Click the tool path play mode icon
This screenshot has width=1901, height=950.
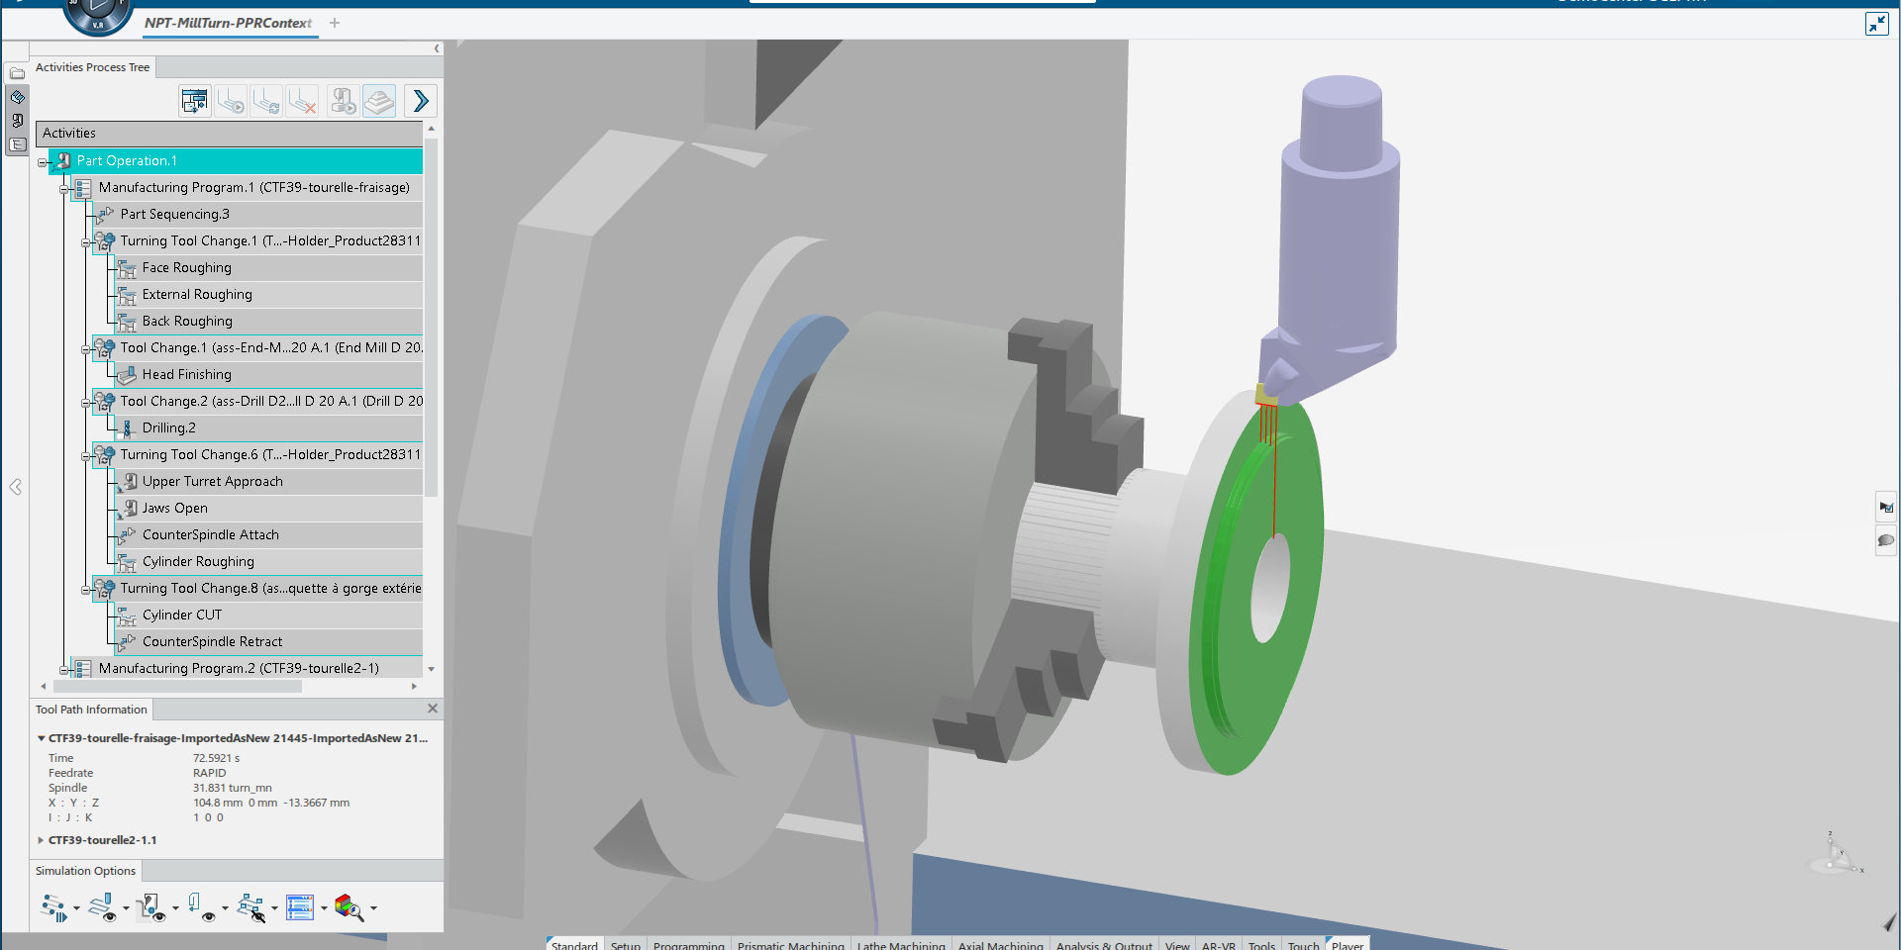53,907
